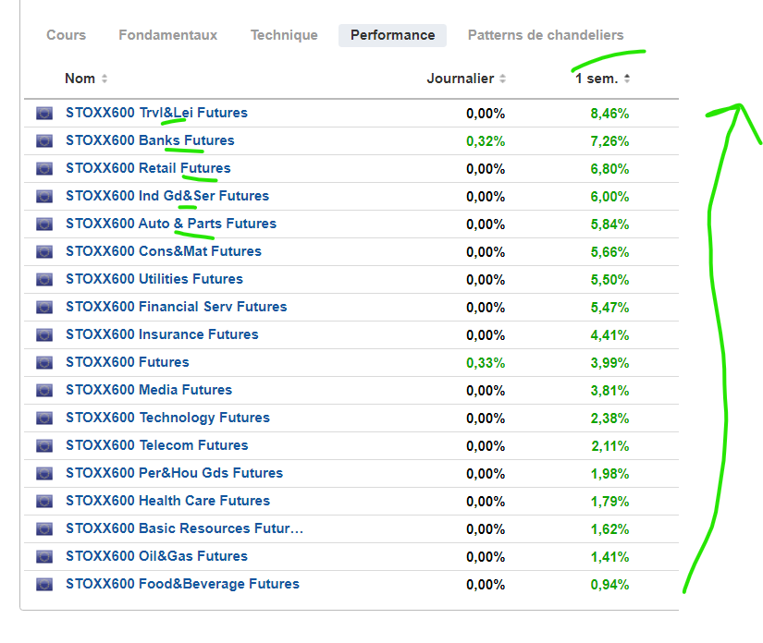The height and width of the screenshot is (643, 763).
Task: Click the EU flag icon beside Per&Hou Gds Futures
Action: (44, 473)
